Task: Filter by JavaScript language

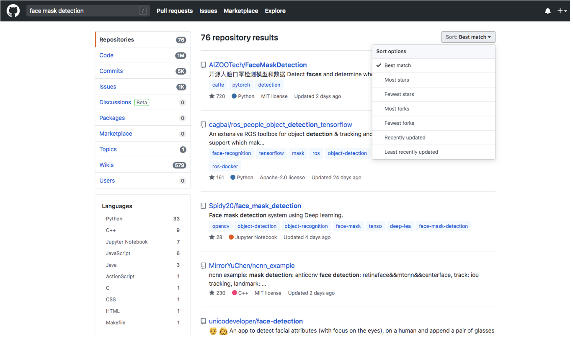Action: click(x=143, y=253)
